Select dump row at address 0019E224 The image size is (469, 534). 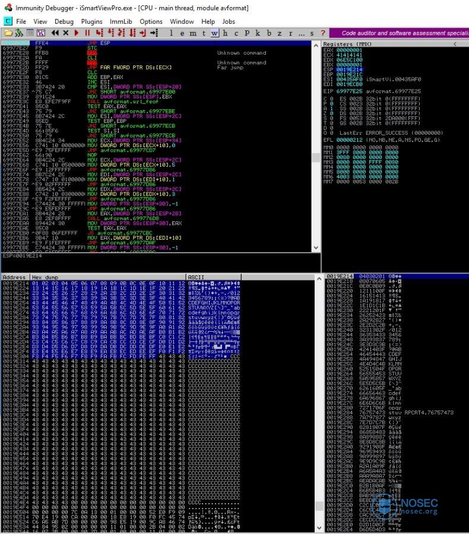(121, 288)
